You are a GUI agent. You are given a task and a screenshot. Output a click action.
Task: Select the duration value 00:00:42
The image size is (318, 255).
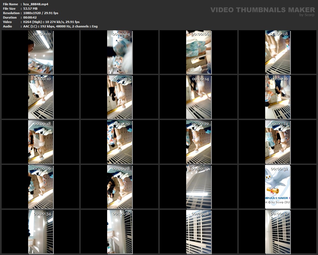tap(30, 17)
